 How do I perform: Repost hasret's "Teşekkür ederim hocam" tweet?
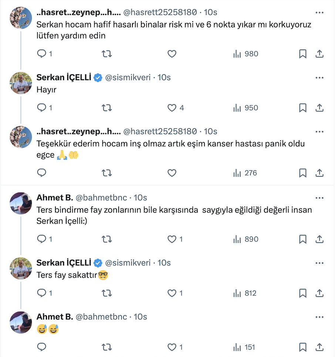pos(106,173)
